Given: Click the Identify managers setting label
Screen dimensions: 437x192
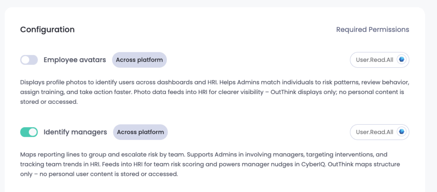Looking at the screenshot, I should pos(75,132).
